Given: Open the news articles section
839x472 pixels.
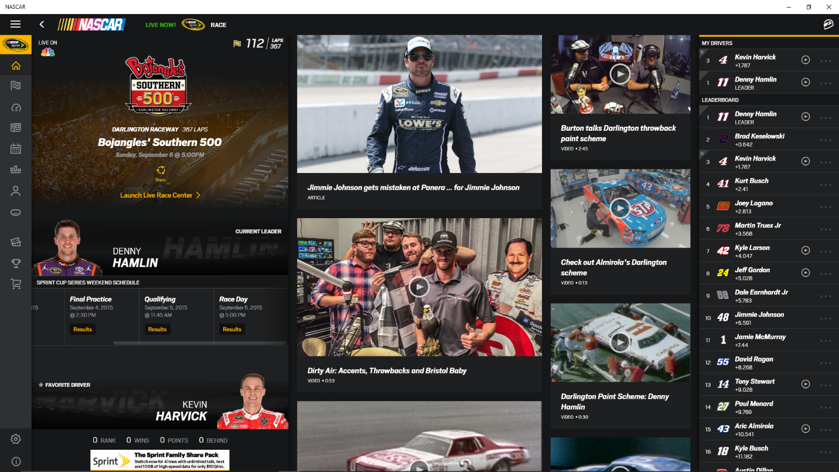Looking at the screenshot, I should (x=16, y=127).
